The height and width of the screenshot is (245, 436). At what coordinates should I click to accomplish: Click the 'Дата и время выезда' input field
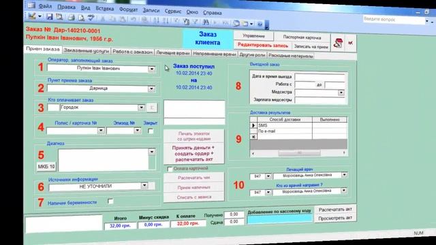coord(320,77)
